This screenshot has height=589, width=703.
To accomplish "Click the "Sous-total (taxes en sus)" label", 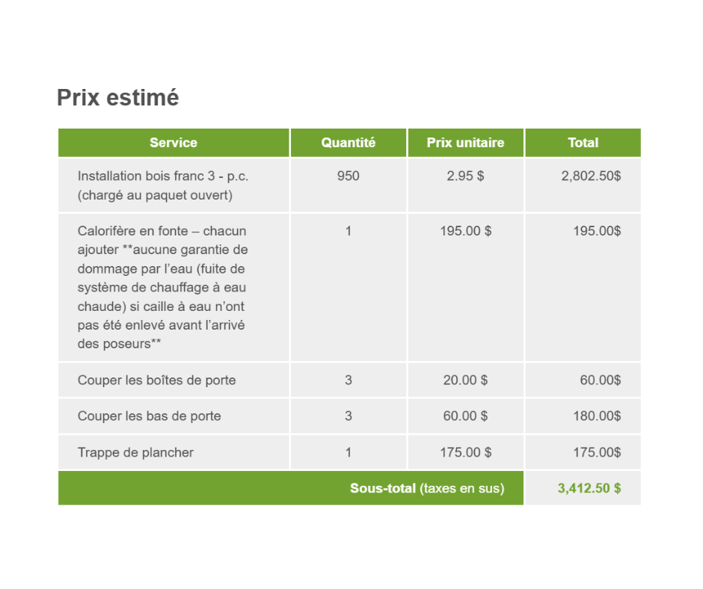I will 427,489.
